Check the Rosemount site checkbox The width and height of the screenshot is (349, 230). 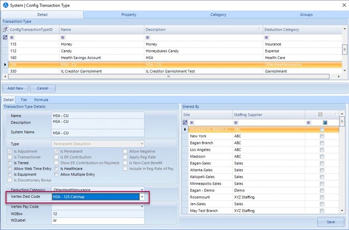coord(322,197)
